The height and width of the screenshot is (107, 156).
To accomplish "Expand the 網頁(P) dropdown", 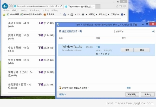I will (x=93, y=15).
